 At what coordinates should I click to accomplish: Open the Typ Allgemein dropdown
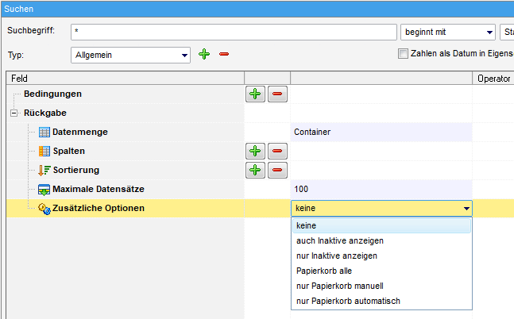(x=184, y=56)
